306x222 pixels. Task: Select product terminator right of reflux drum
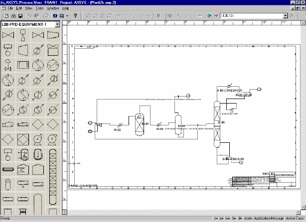click(259, 89)
